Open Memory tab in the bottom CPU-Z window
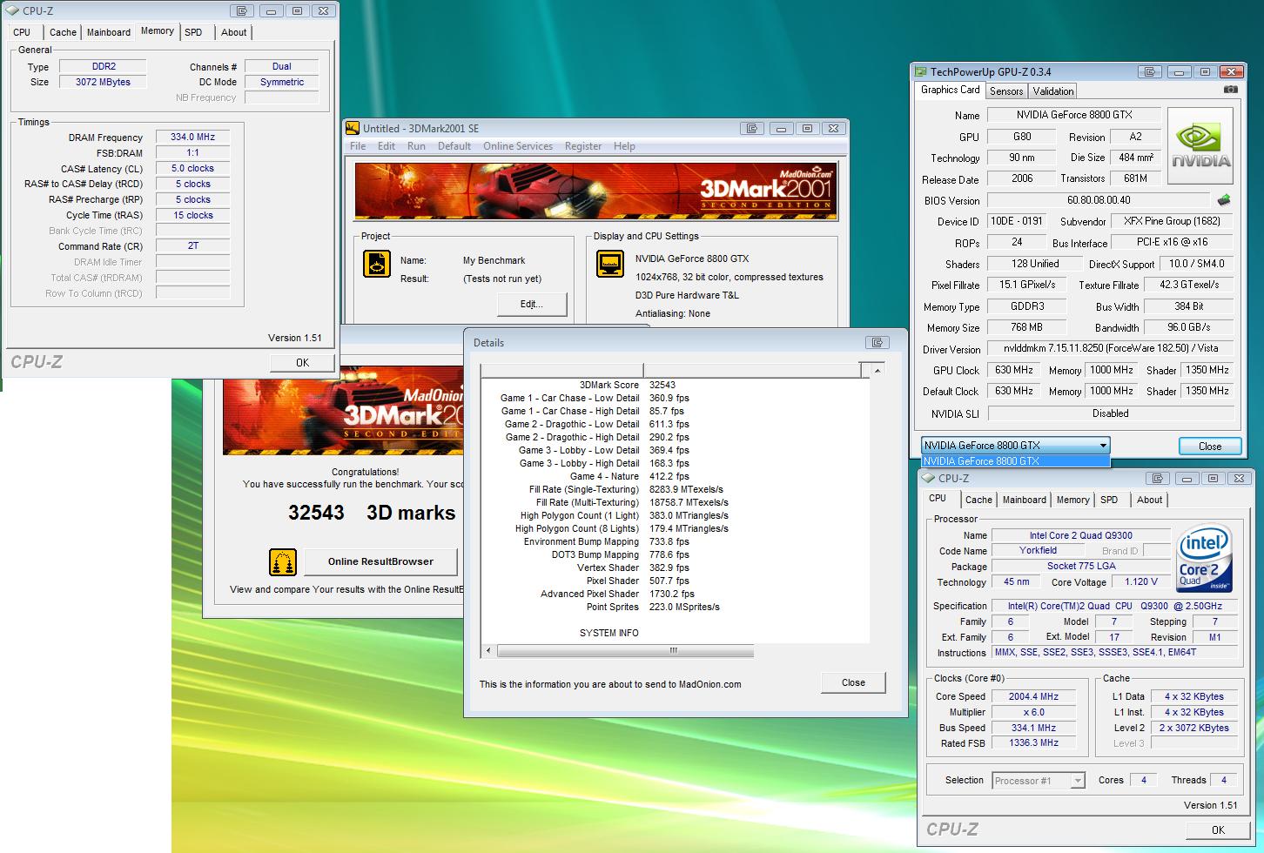 pos(1072,500)
